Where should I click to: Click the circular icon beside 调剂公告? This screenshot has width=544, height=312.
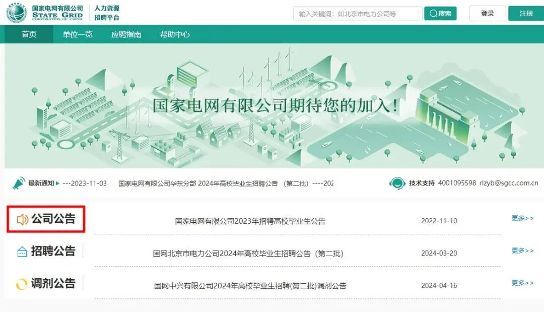coord(22,284)
